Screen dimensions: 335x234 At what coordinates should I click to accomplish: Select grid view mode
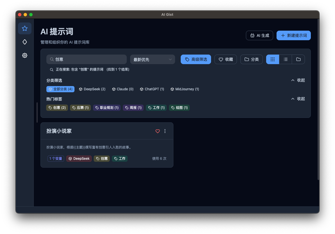272,59
